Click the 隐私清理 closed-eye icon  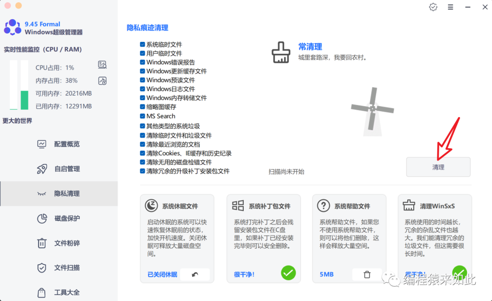[x=42, y=194]
